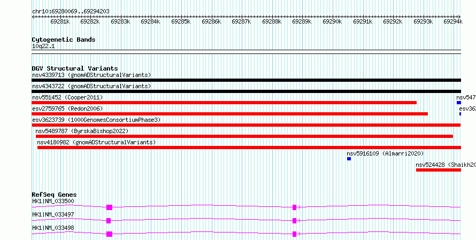The image size is (476, 240).
Task: Open label esv2759765 (Redon2006)
Action: [67, 109]
